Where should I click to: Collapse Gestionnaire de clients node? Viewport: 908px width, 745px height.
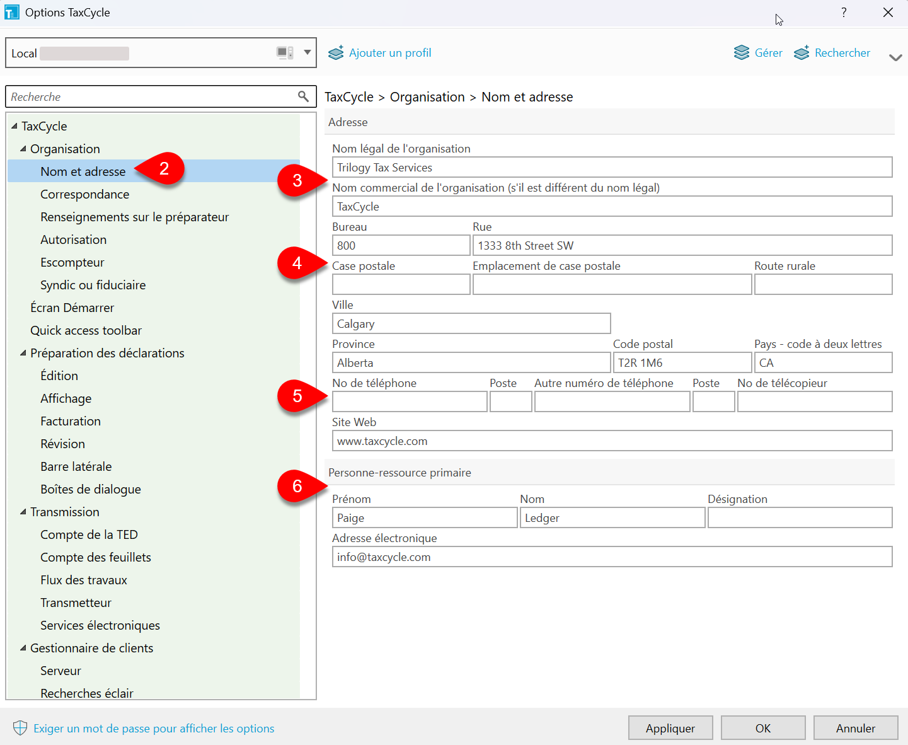tap(23, 648)
